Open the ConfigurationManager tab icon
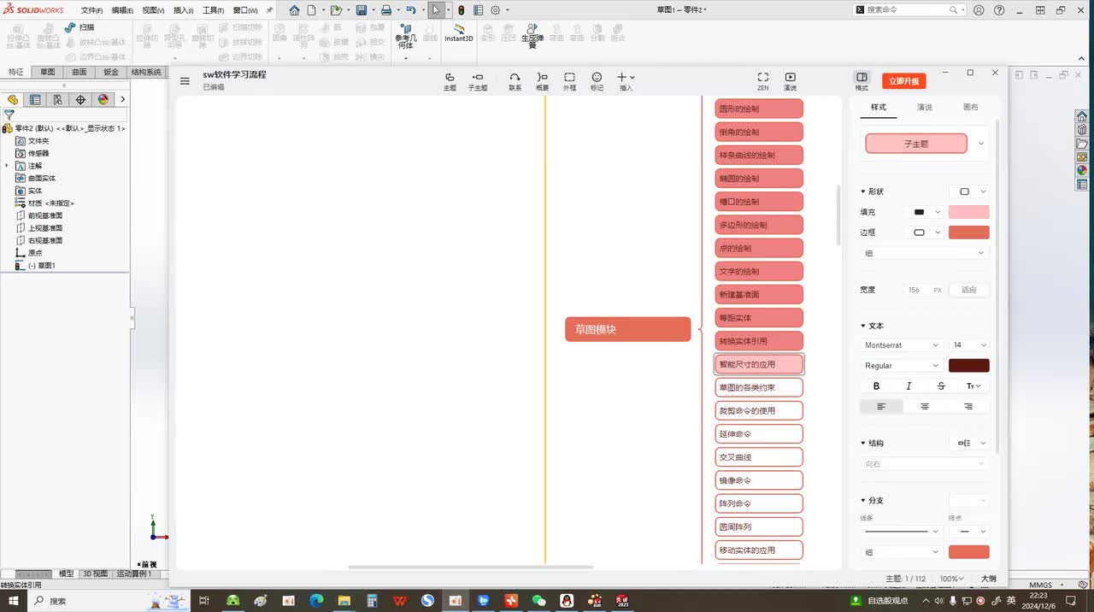The width and height of the screenshot is (1094, 612). tap(58, 99)
